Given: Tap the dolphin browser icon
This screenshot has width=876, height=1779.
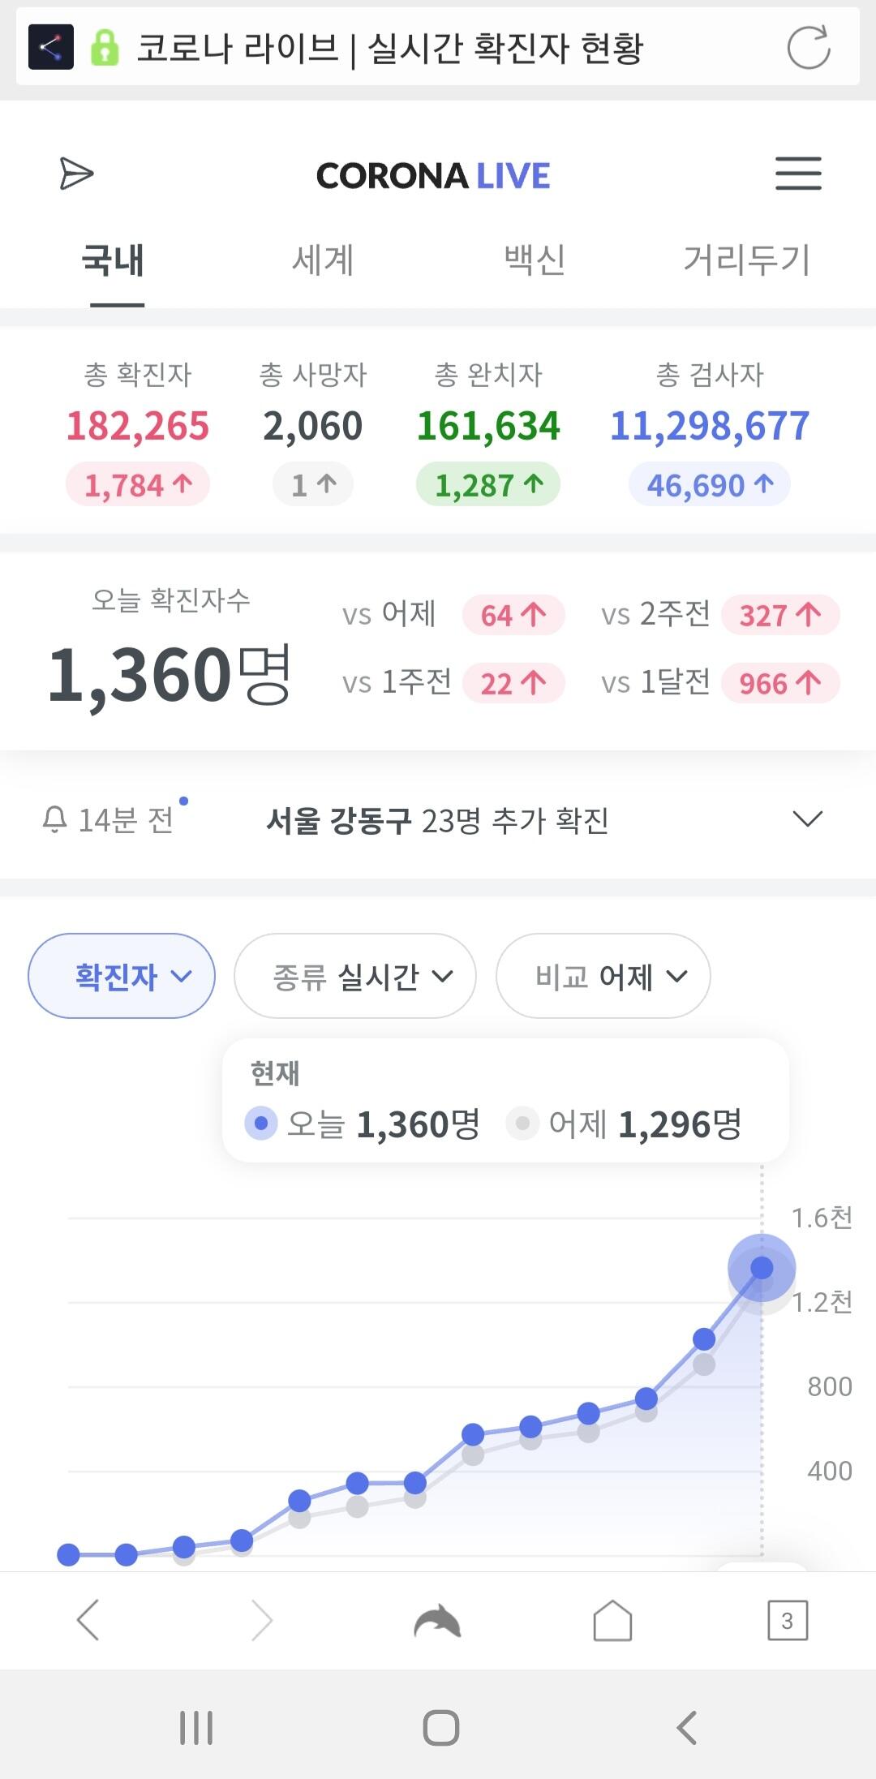Looking at the screenshot, I should click(x=437, y=1622).
